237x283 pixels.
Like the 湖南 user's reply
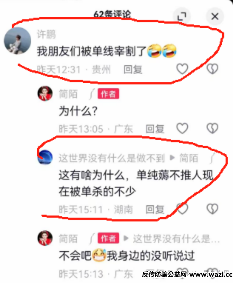pos(182,209)
